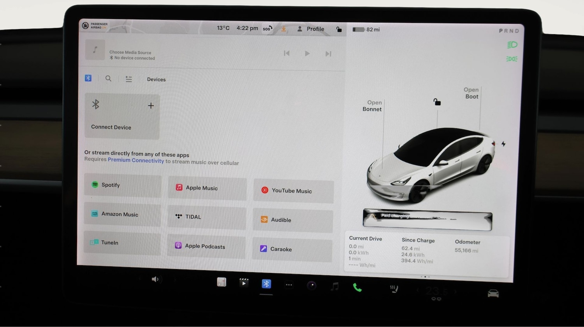Open the all-apps three-dots menu
The height and width of the screenshot is (327, 584).
coord(289,285)
